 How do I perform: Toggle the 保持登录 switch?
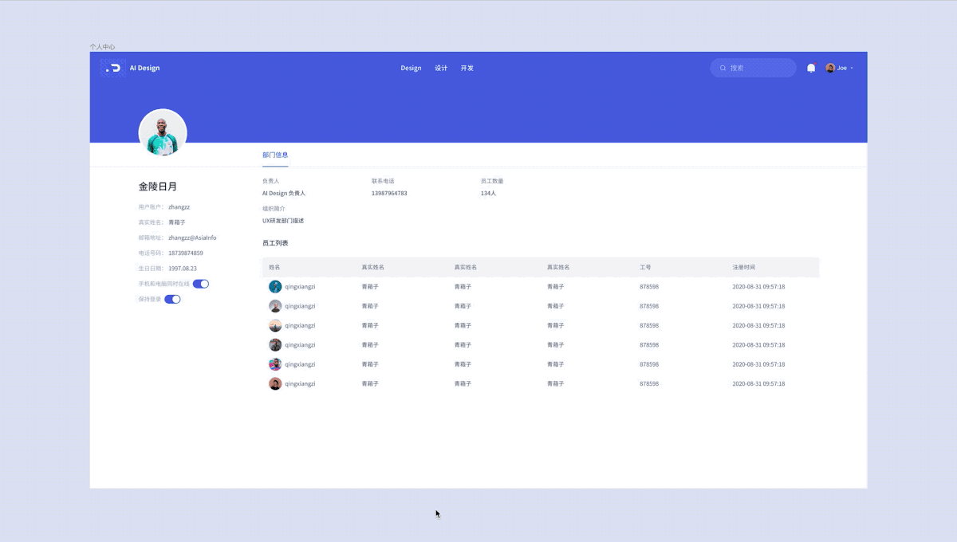tap(172, 299)
